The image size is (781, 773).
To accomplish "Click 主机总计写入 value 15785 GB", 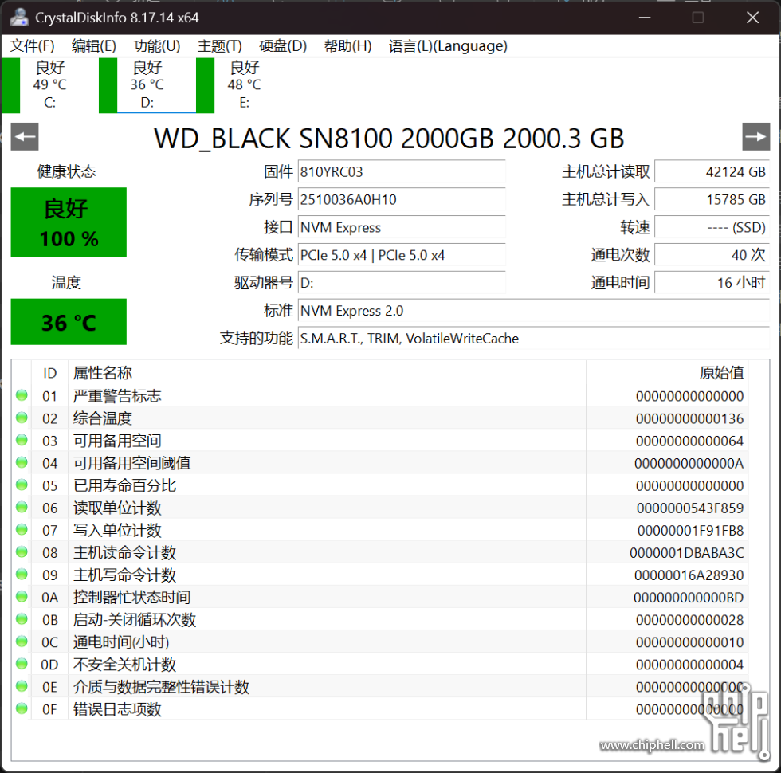I will tap(712, 200).
